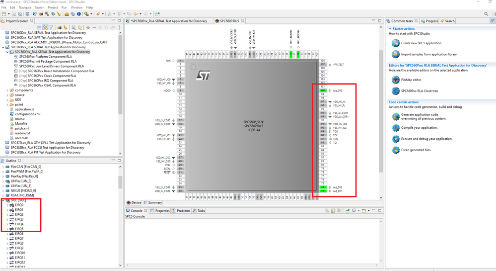
Task: Click the PinMap editor icon
Action: (395, 80)
